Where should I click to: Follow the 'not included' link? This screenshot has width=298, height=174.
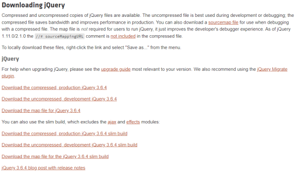click(123, 36)
